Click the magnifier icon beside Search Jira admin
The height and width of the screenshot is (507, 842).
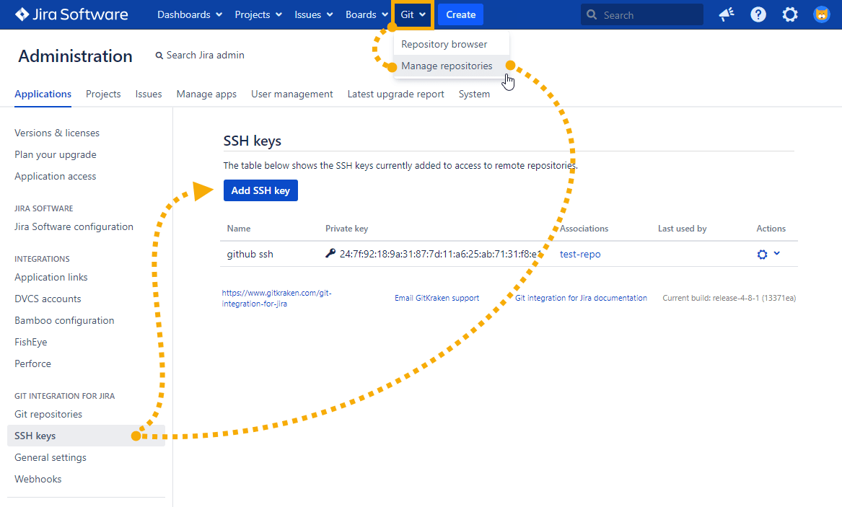(159, 56)
